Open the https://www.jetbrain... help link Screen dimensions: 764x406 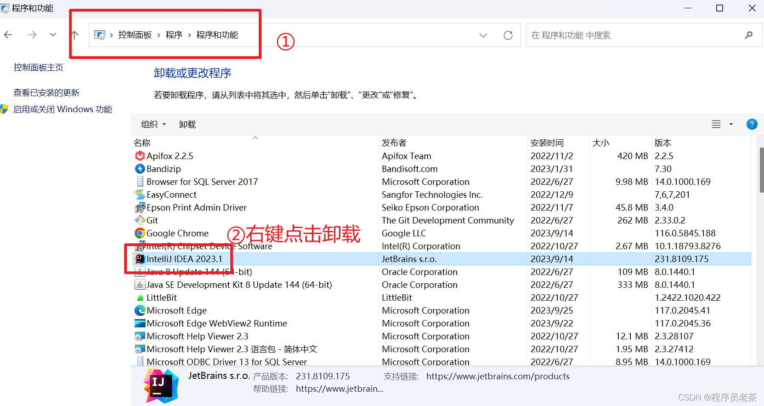[340, 389]
